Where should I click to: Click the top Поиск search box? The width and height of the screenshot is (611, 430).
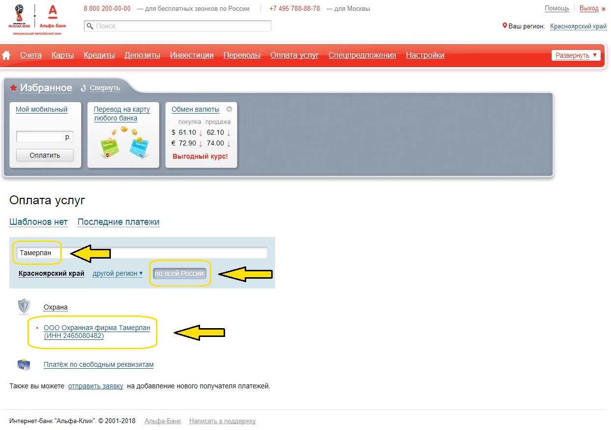[x=178, y=26]
